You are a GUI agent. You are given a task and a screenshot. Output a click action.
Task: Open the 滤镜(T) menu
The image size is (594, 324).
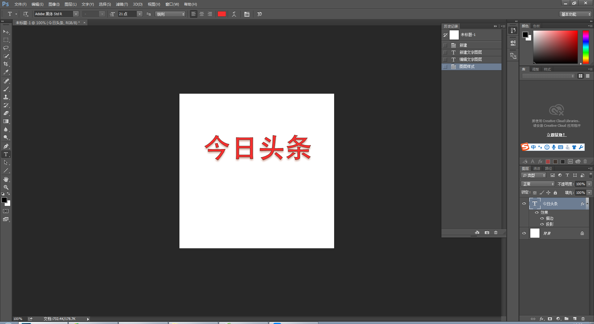click(x=122, y=4)
